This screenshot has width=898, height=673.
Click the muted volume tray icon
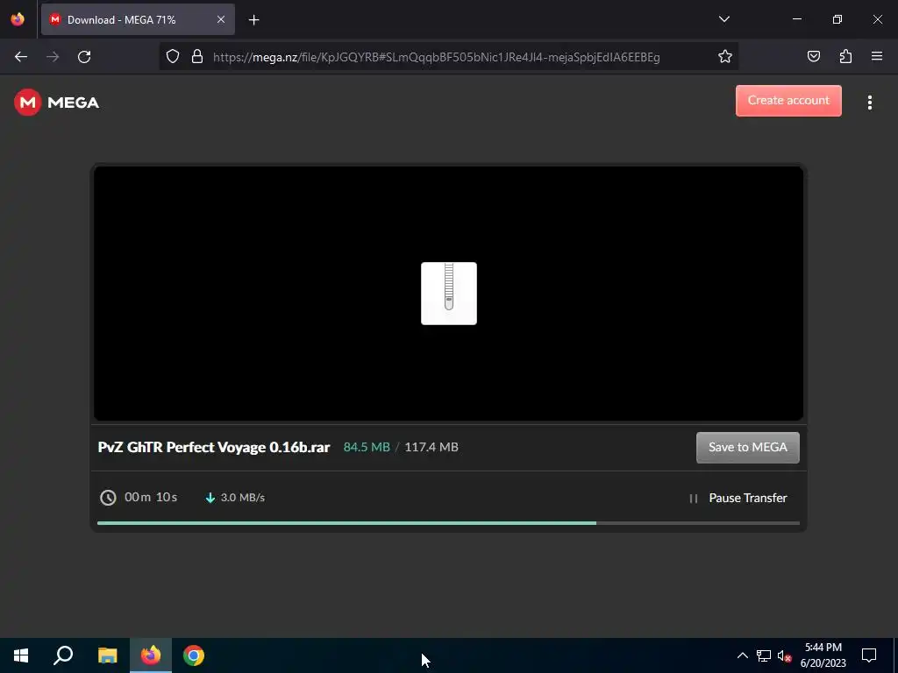[784, 655]
